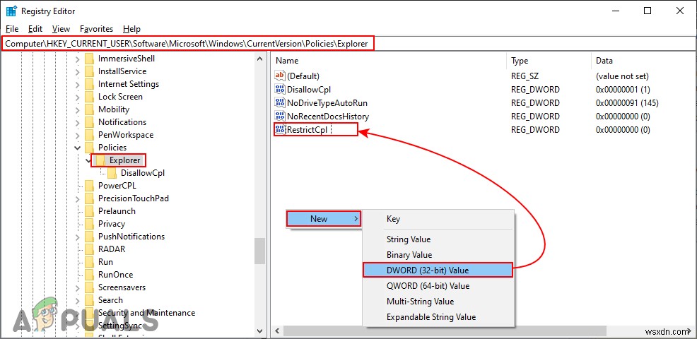
Task: Open the New submenu in context menu
Action: (x=323, y=219)
